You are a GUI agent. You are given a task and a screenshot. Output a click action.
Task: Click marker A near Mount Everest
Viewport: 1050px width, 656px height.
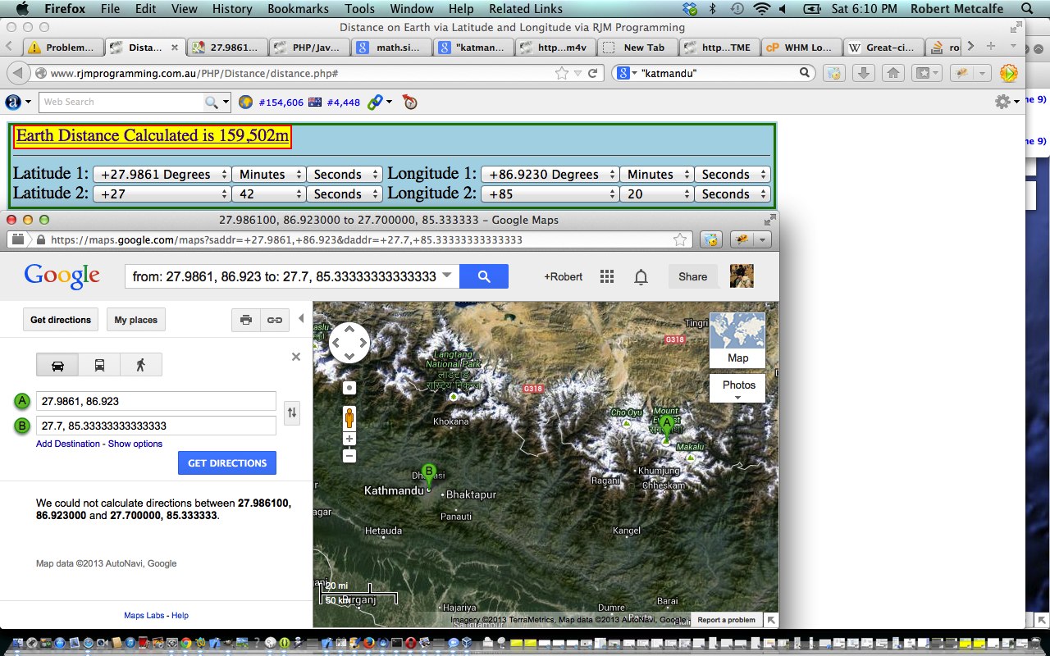pos(666,428)
